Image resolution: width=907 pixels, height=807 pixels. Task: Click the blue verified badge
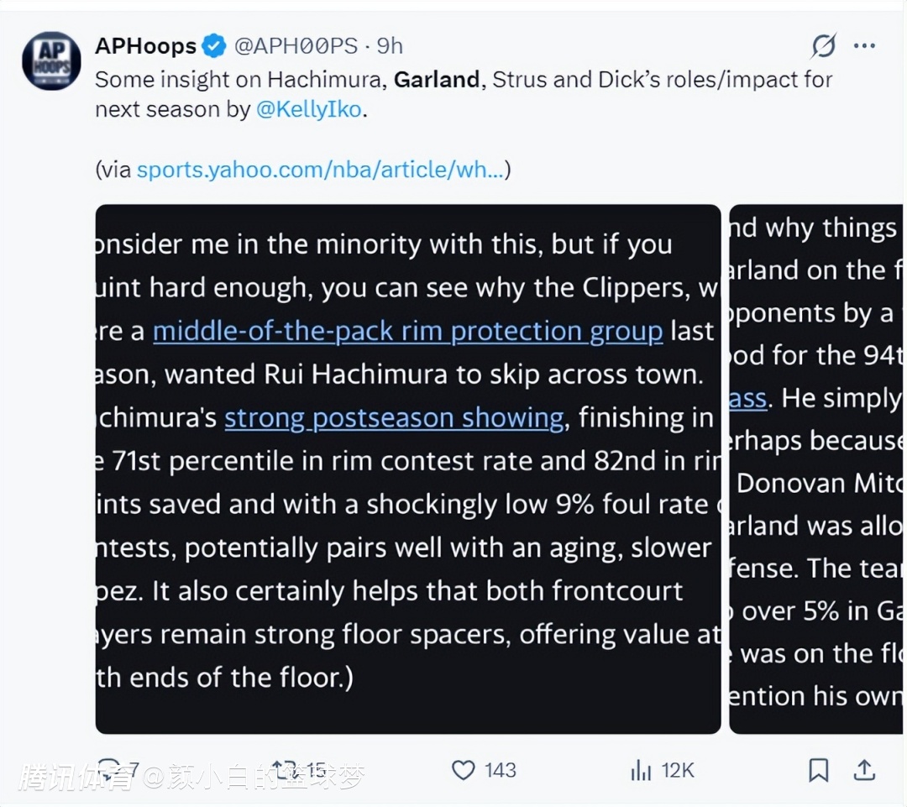pyautogui.click(x=215, y=45)
